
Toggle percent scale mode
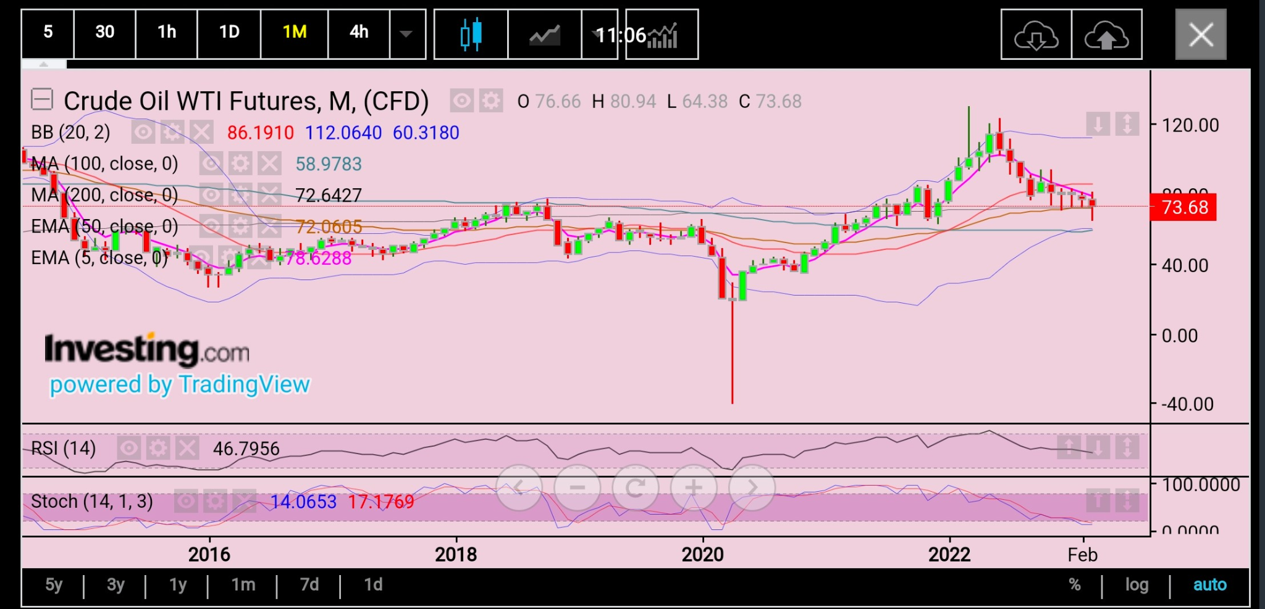click(1075, 585)
